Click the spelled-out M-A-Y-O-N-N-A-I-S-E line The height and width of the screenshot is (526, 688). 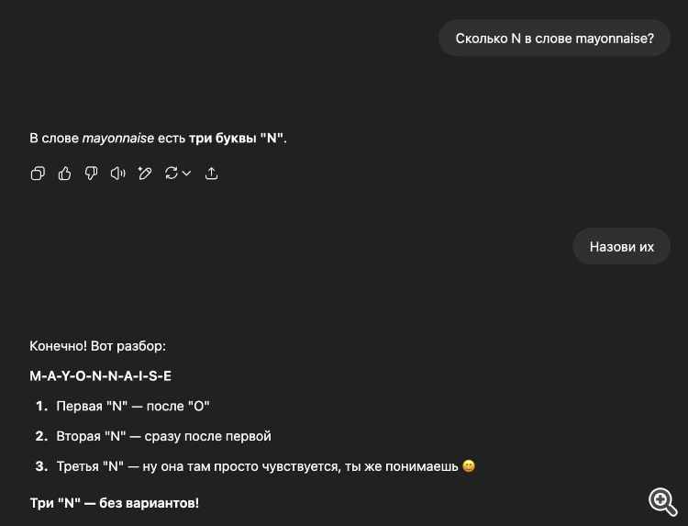(100, 376)
